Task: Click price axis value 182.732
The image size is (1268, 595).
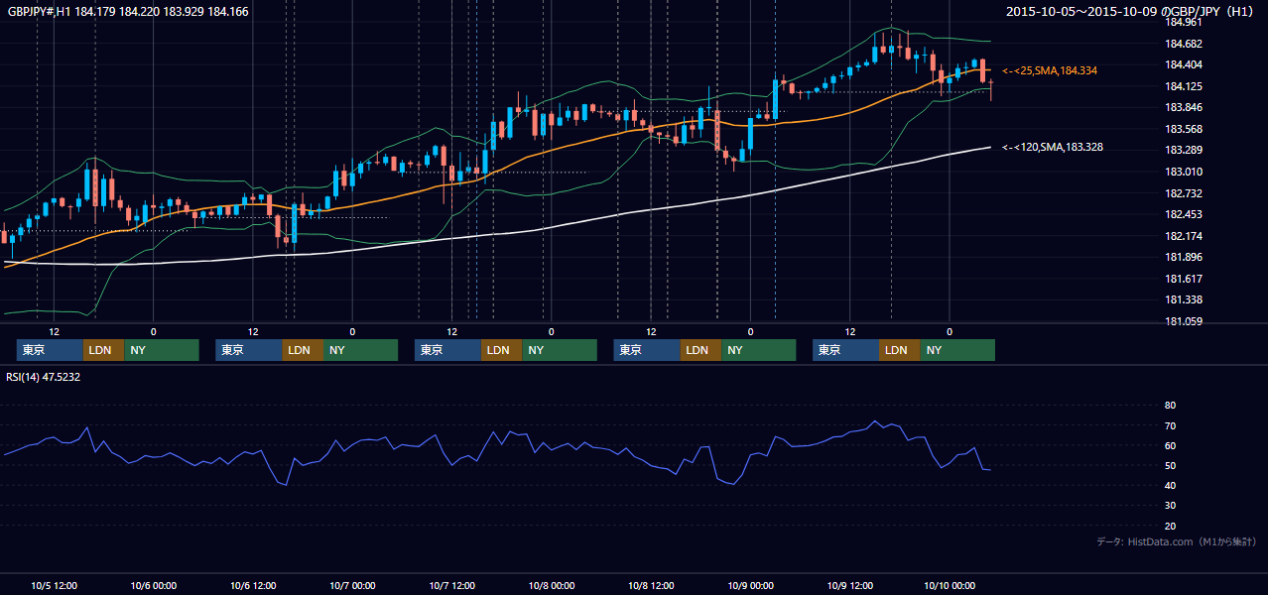Action: pos(1184,193)
